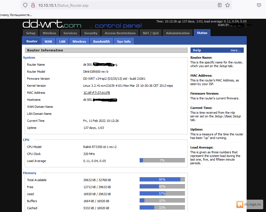Click the Load Average value '0.11, 0.04, 0.05'
This screenshot has height=212, width=266.
[94, 161]
